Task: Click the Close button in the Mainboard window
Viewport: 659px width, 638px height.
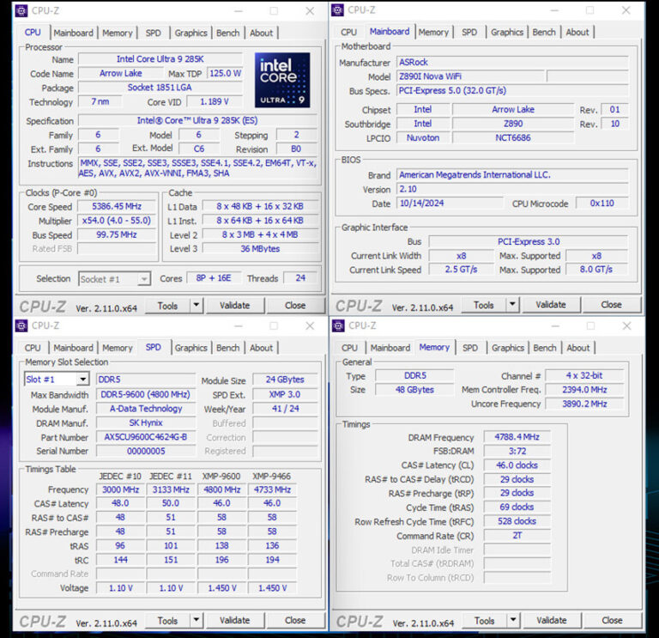Action: 612,305
